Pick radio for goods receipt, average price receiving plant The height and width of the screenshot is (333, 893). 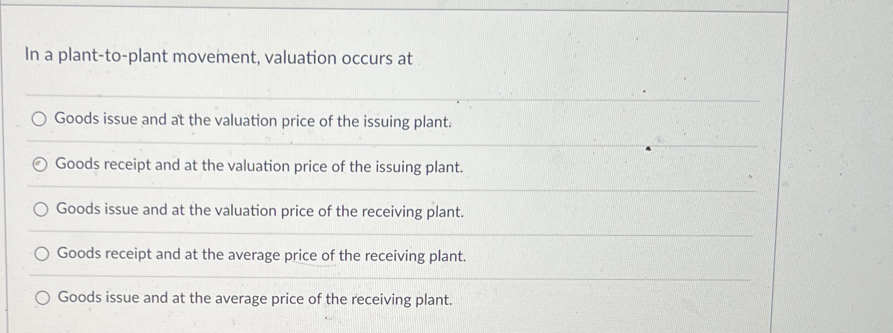click(x=42, y=254)
